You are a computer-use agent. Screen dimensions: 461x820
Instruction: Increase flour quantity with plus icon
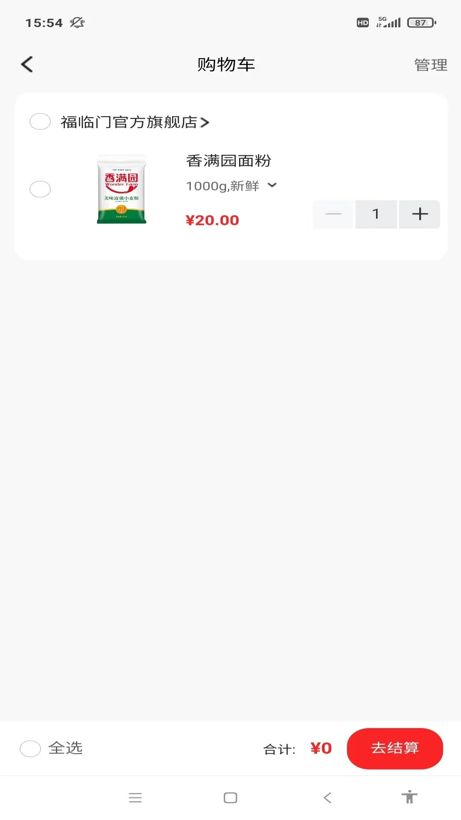click(420, 214)
